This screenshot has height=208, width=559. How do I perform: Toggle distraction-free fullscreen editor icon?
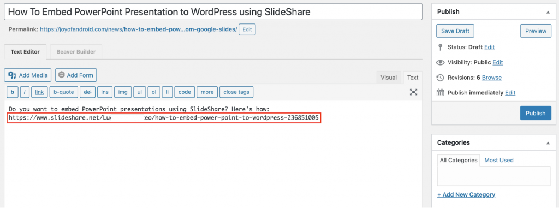pyautogui.click(x=413, y=92)
